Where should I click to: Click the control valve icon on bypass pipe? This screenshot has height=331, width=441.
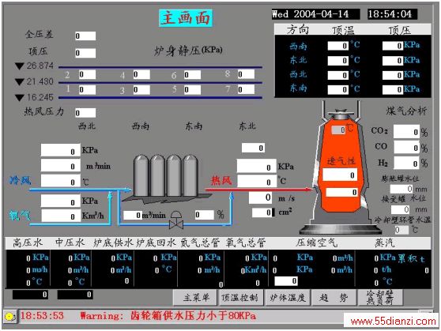pos(176,220)
